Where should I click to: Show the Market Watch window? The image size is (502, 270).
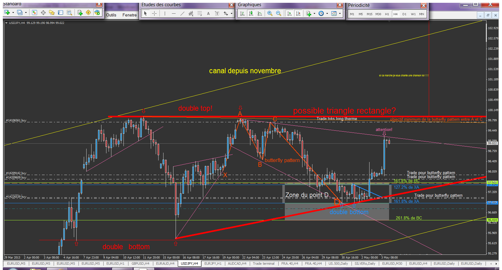[34, 12]
